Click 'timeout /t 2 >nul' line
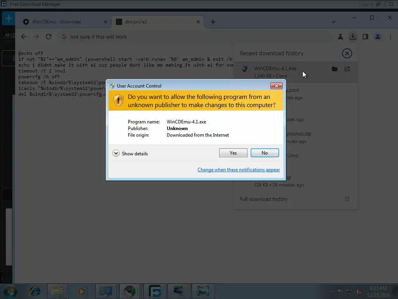 coord(42,71)
